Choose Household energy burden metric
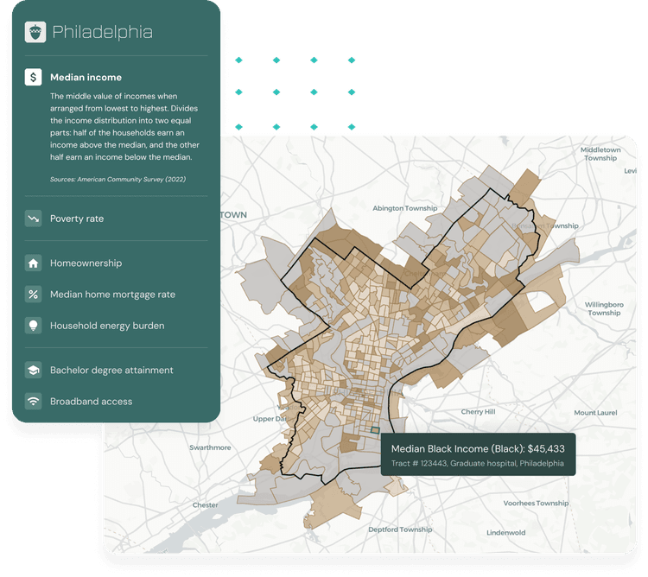Viewport: 648px width, 577px height. 107,326
